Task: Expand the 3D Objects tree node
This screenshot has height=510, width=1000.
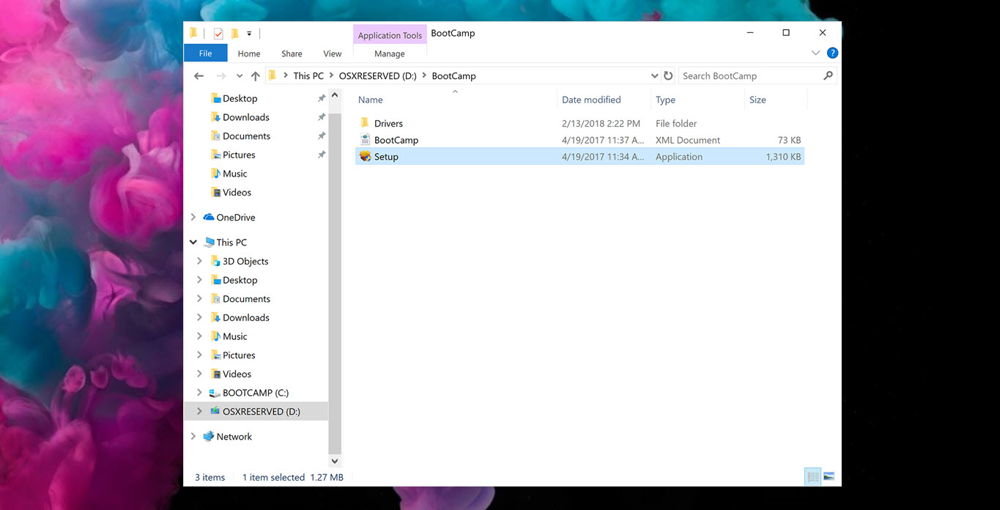Action: pos(199,262)
